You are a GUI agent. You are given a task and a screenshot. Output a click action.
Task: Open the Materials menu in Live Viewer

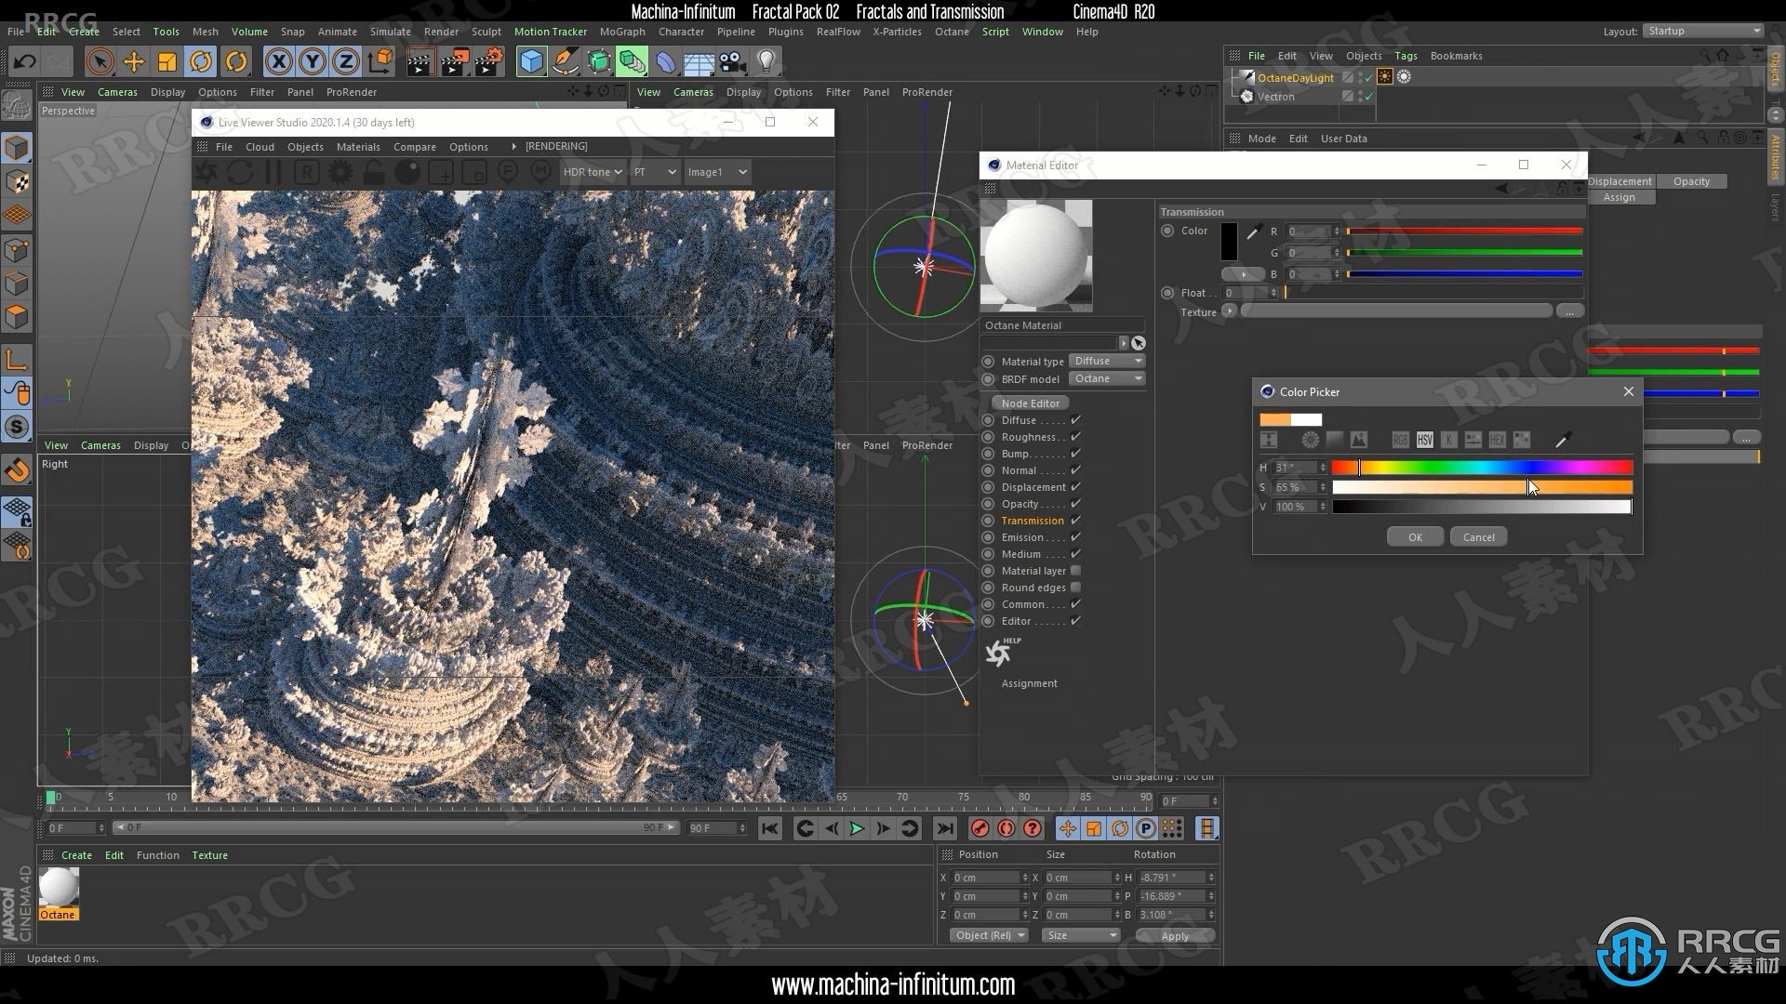click(359, 146)
